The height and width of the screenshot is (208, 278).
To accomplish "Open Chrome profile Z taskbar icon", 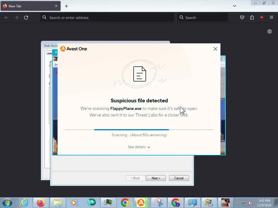I will click(x=176, y=203).
